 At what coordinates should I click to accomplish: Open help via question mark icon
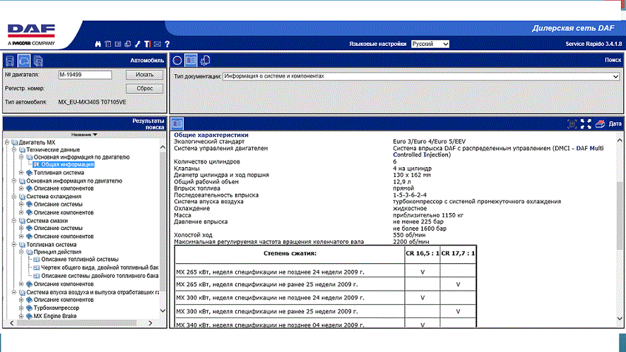tap(167, 44)
